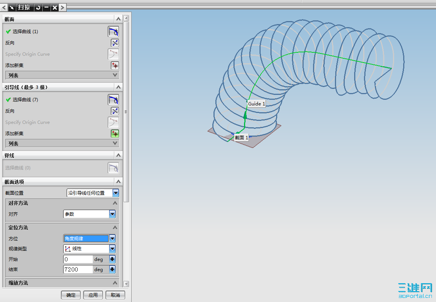Collapse the 对齐方法 group
The width and height of the screenshot is (436, 302).
coord(115,203)
